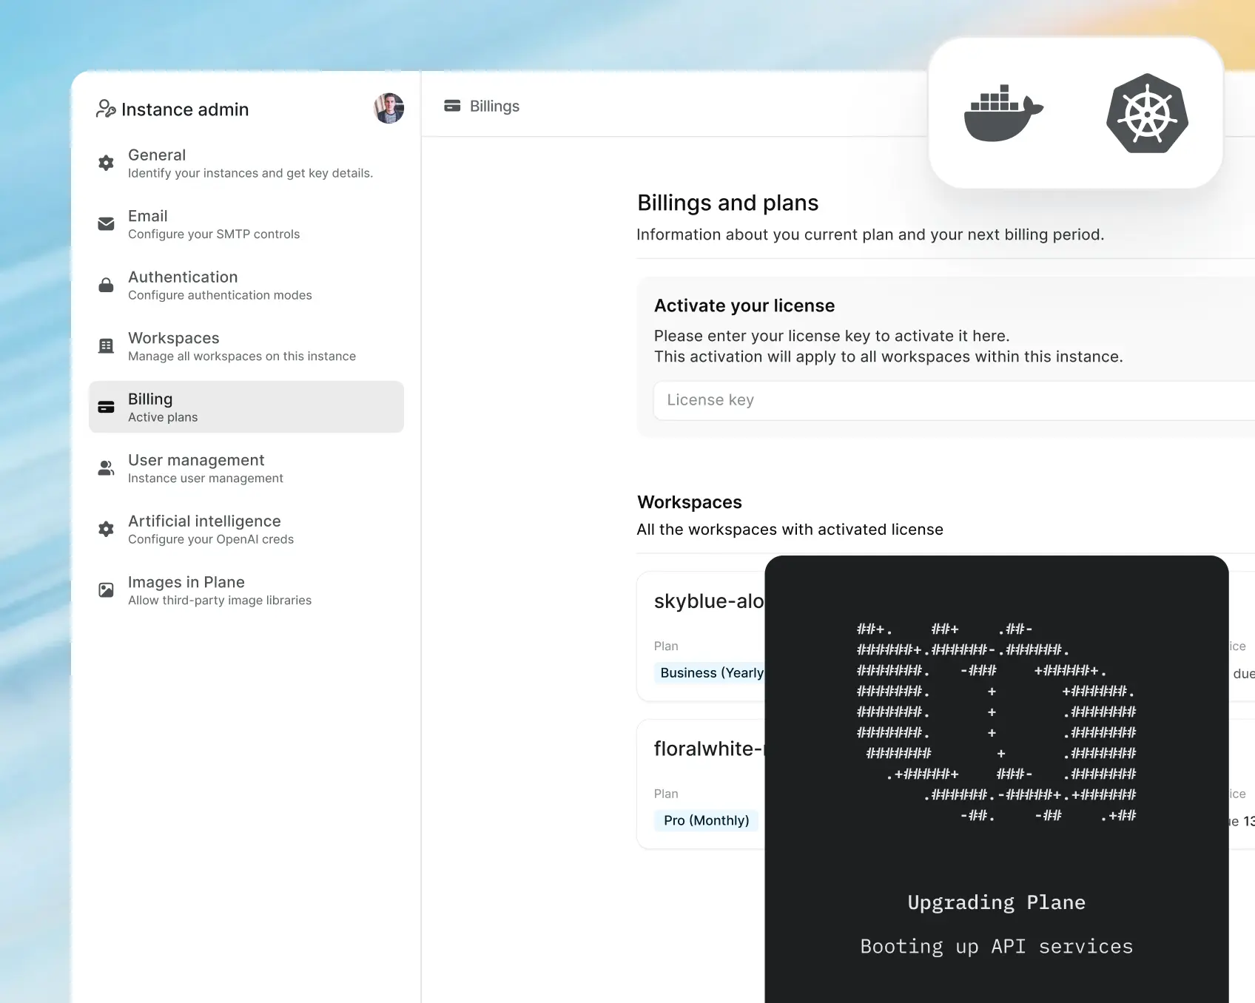The width and height of the screenshot is (1255, 1003).
Task: Click 'Identify your instances and get key details.'
Action: [x=250, y=173]
